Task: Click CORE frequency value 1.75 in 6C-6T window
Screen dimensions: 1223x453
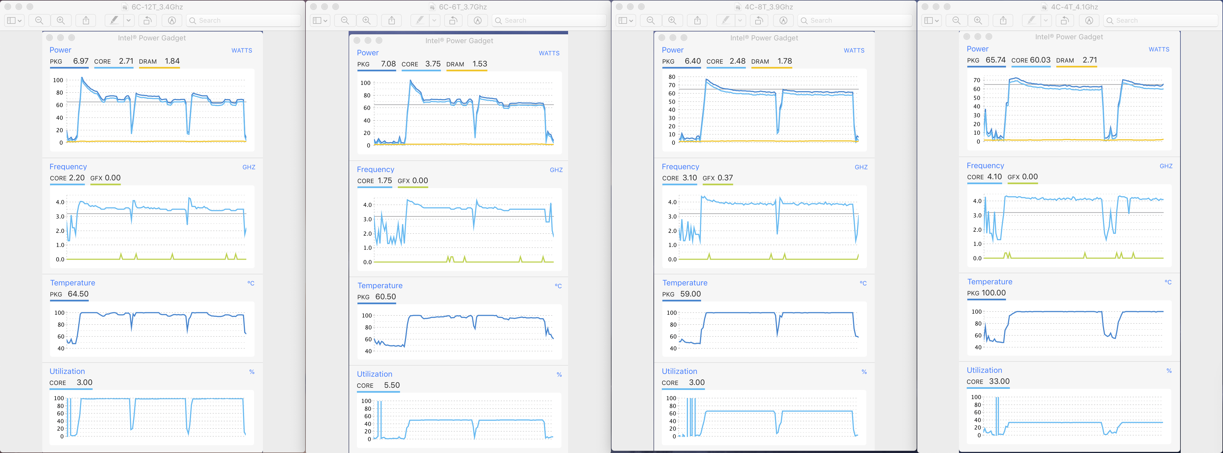Action: (x=385, y=180)
